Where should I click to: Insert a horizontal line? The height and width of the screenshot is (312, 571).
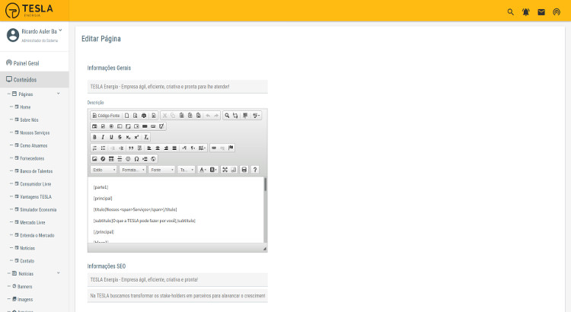tap(120, 159)
